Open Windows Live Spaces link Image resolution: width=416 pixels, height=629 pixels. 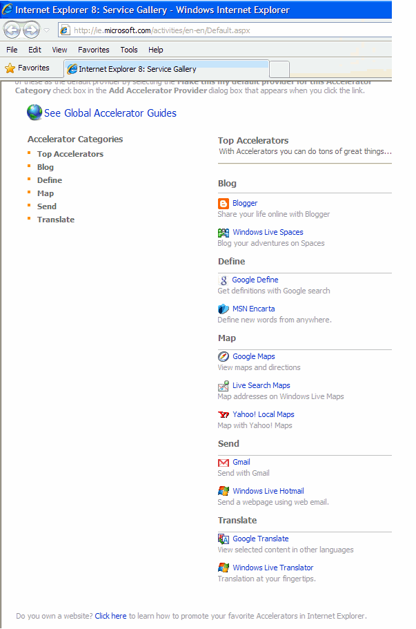tap(268, 232)
